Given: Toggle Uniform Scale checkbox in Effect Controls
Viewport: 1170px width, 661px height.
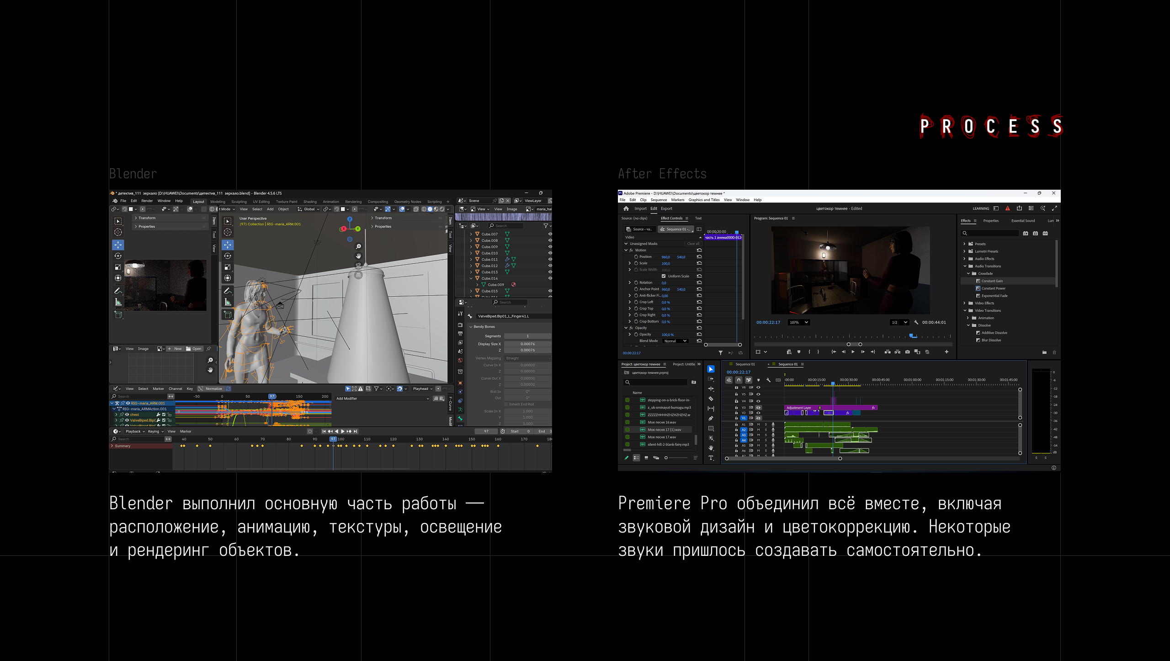Looking at the screenshot, I should pos(664,276).
